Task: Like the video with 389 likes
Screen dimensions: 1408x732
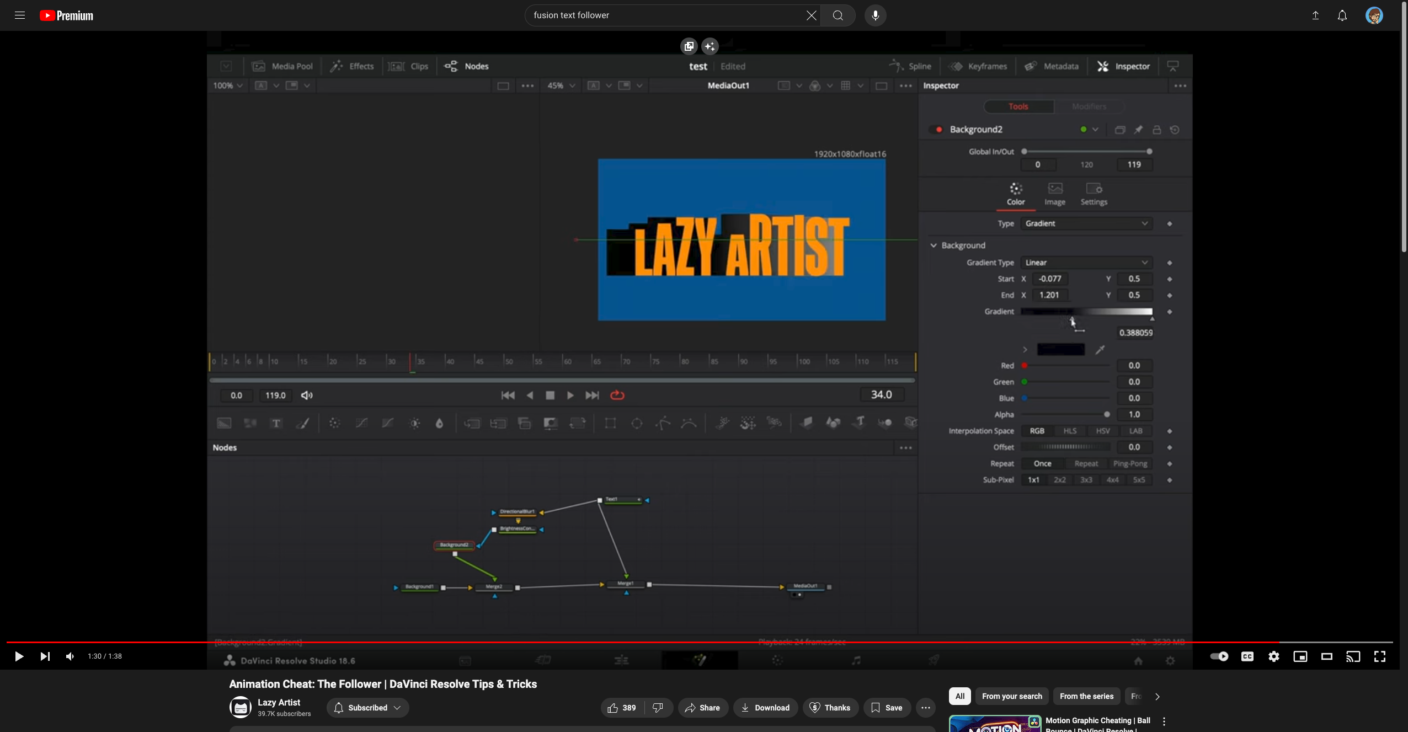Action: pos(622,708)
